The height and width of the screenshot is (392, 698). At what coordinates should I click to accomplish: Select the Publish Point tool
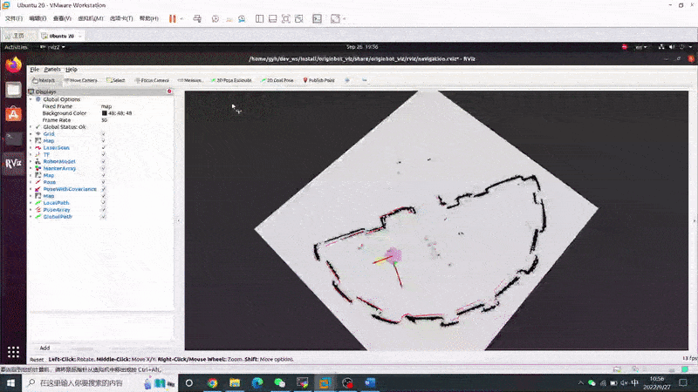320,80
